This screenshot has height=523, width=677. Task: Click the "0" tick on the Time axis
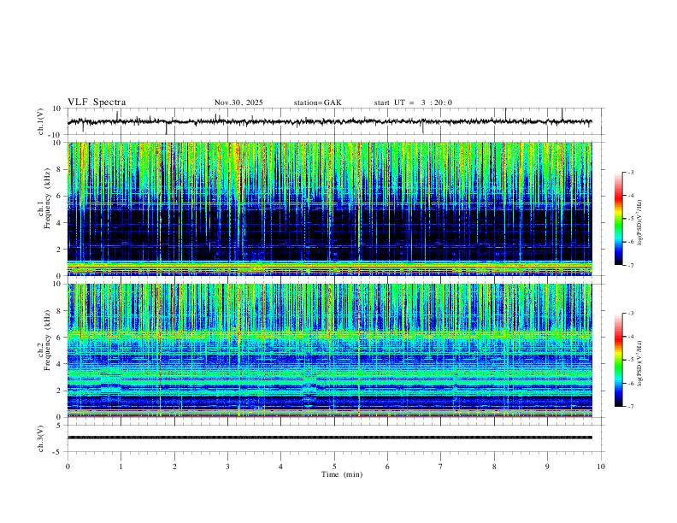click(68, 467)
